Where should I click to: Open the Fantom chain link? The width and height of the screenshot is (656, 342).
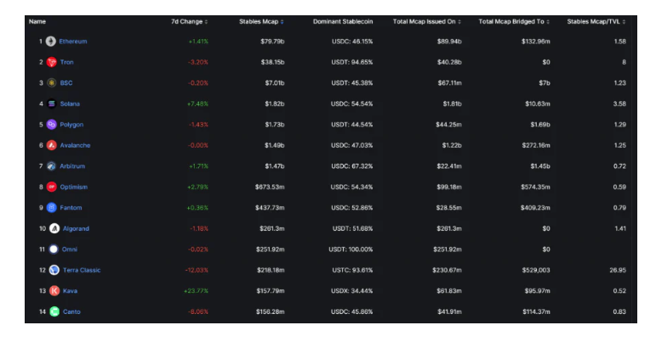[71, 208]
